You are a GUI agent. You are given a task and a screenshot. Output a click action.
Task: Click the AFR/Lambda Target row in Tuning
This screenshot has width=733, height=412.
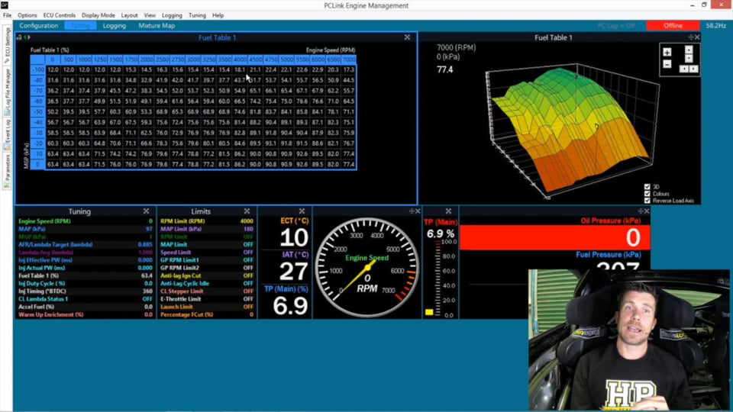pos(86,245)
